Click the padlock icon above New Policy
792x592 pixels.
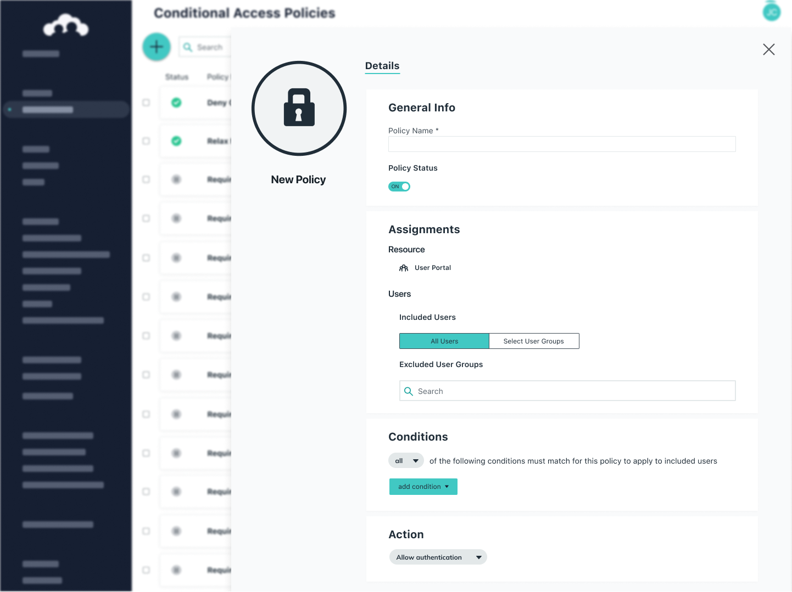pos(299,108)
